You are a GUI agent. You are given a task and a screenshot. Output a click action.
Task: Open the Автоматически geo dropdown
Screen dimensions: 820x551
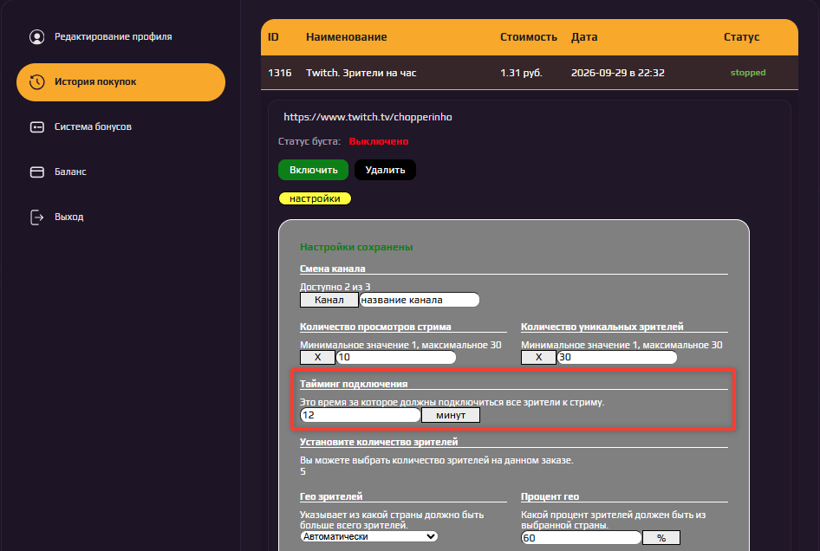coord(368,536)
